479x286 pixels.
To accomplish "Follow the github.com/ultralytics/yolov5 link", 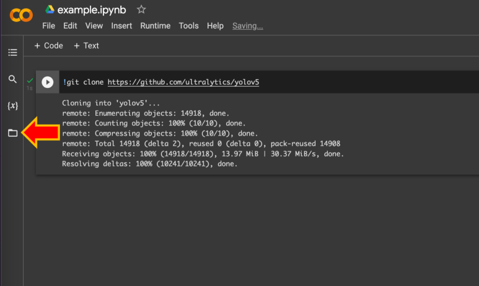I will pyautogui.click(x=183, y=82).
